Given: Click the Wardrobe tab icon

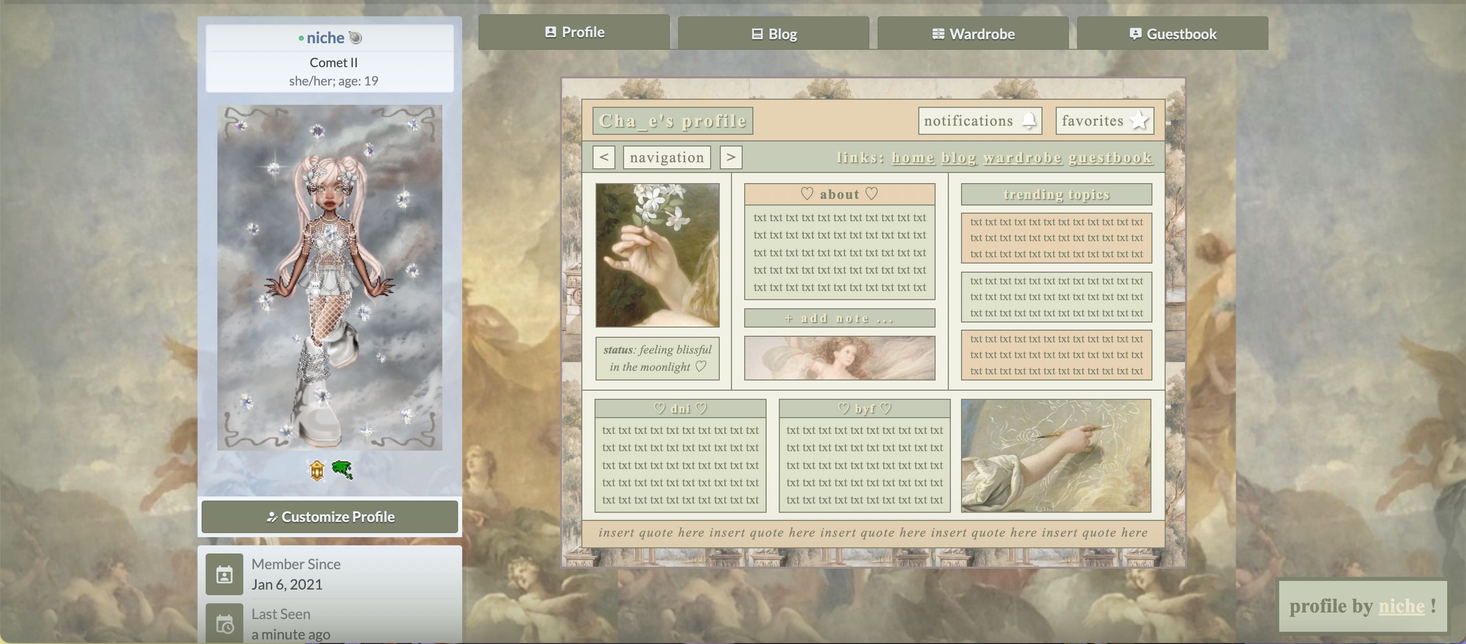Looking at the screenshot, I should (938, 34).
